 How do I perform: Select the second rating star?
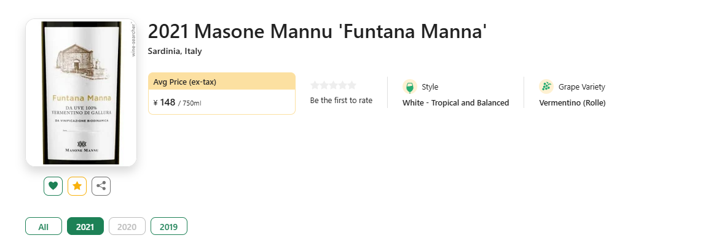tap(324, 85)
